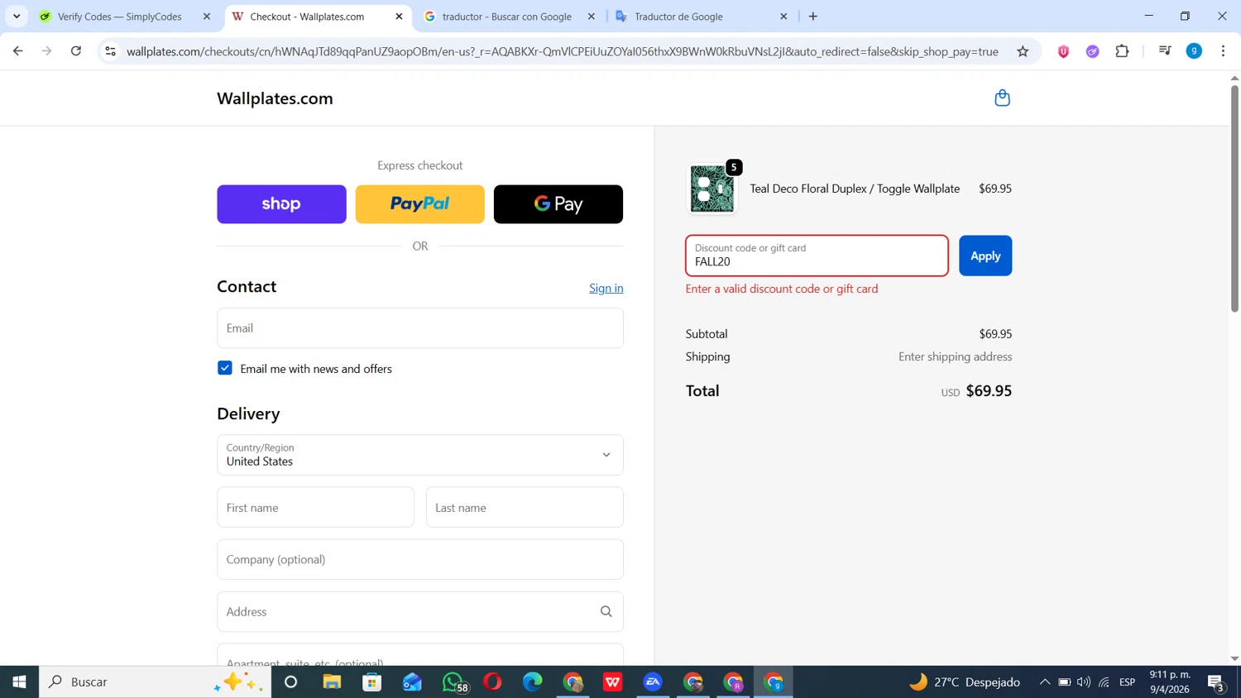Open Microsoft Store from taskbar
Screen dimensions: 1241x698
372,681
